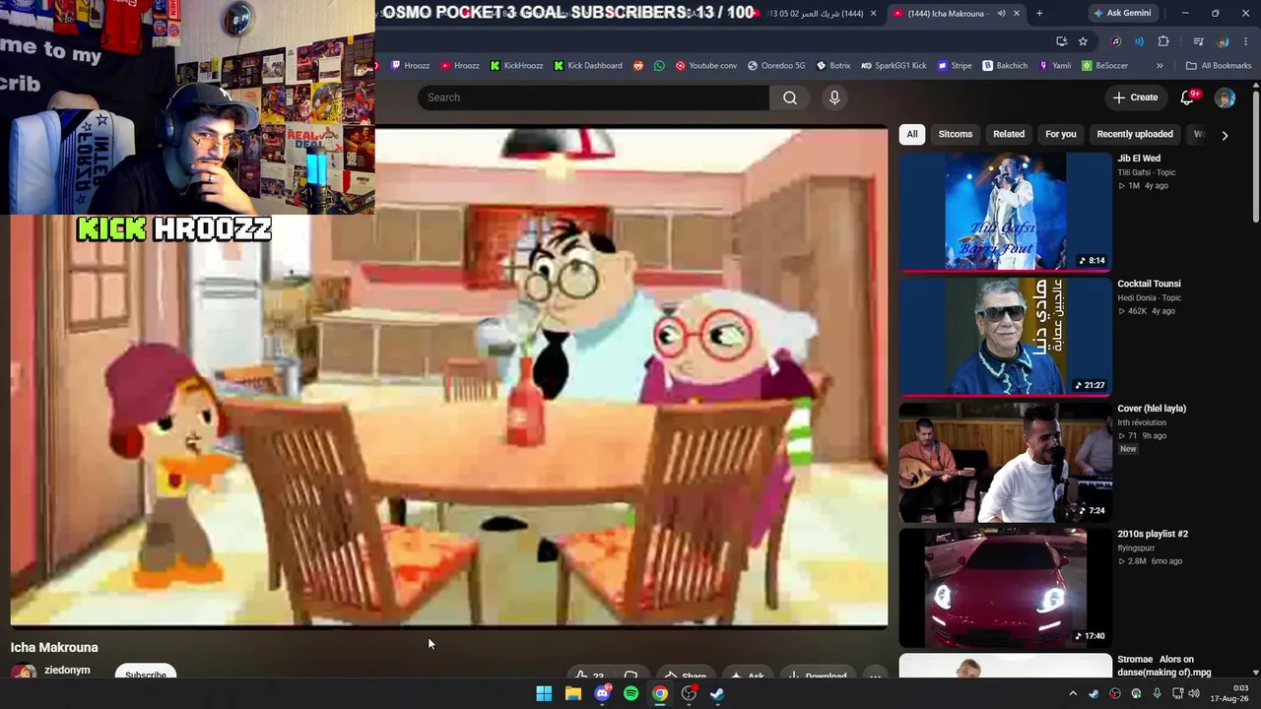The height and width of the screenshot is (709, 1261).
Task: Select the For you filter chip
Action: coord(1061,134)
